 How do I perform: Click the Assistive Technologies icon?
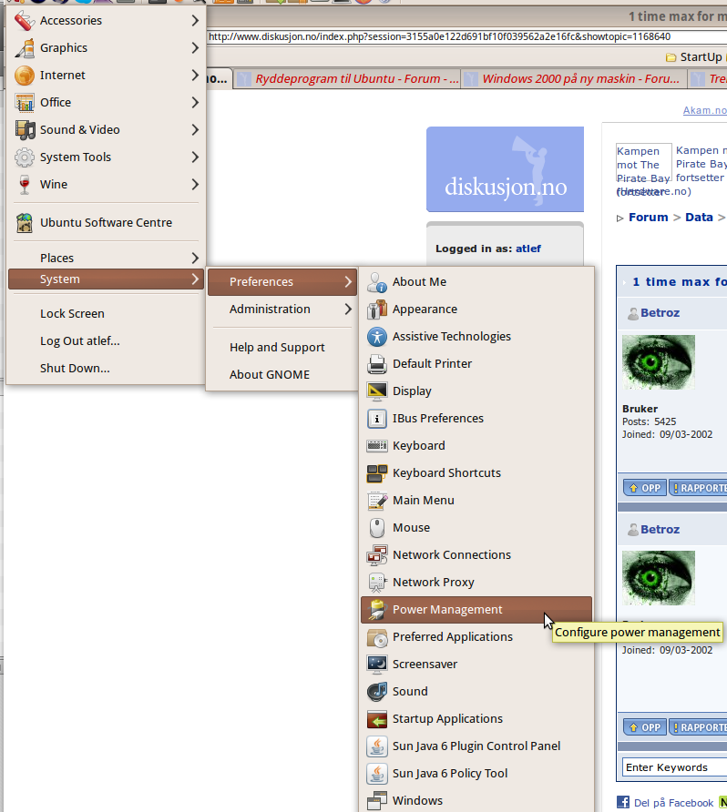(377, 337)
